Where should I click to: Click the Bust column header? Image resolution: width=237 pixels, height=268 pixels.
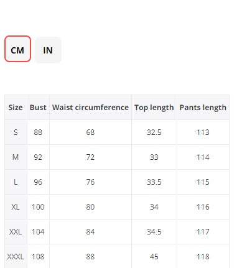(x=38, y=108)
